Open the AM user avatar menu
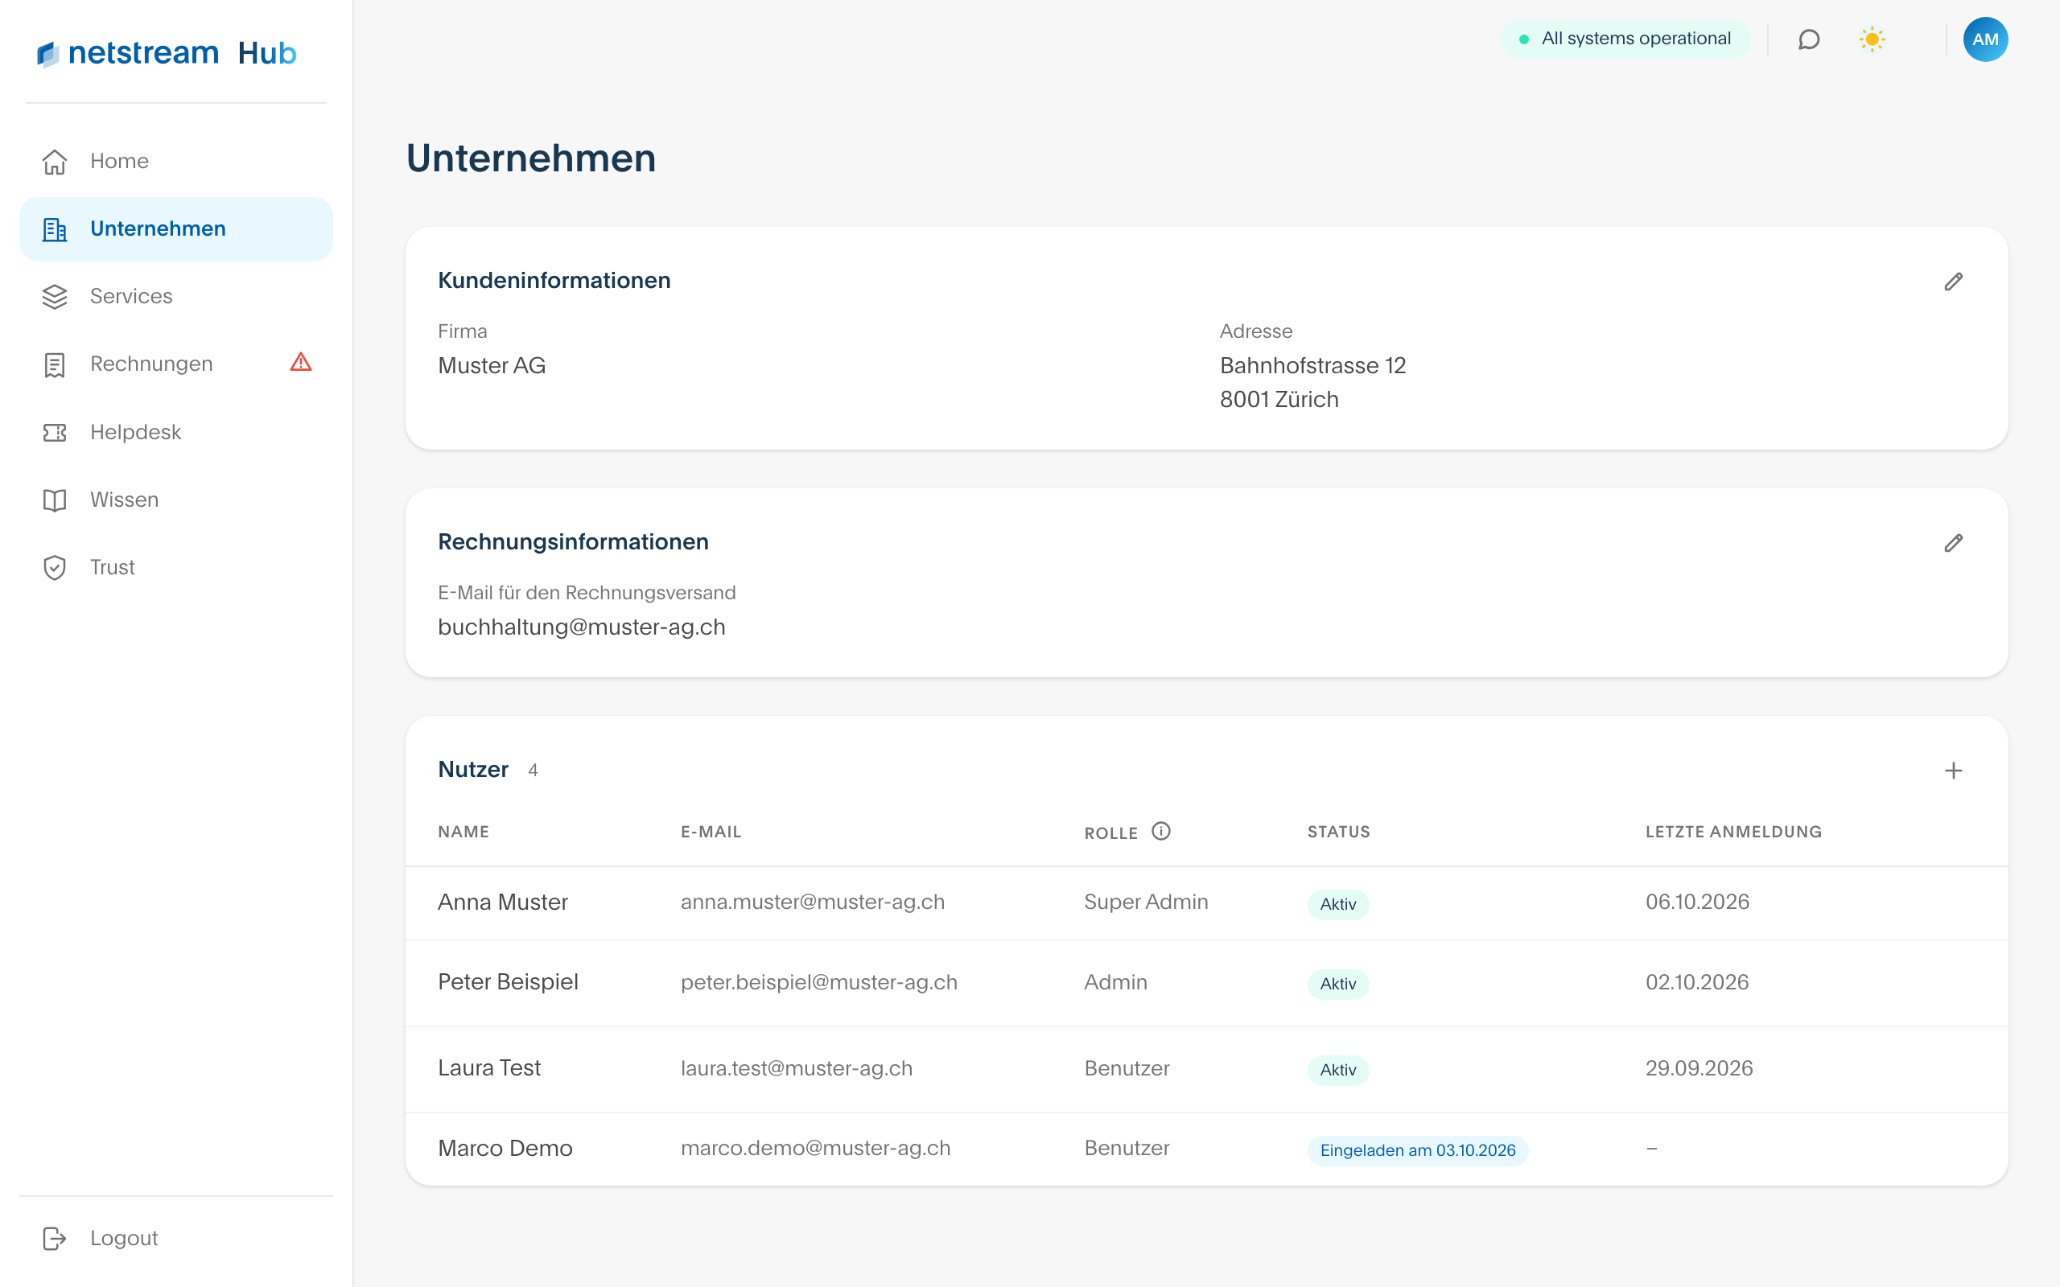This screenshot has width=2060, height=1287. point(1985,39)
